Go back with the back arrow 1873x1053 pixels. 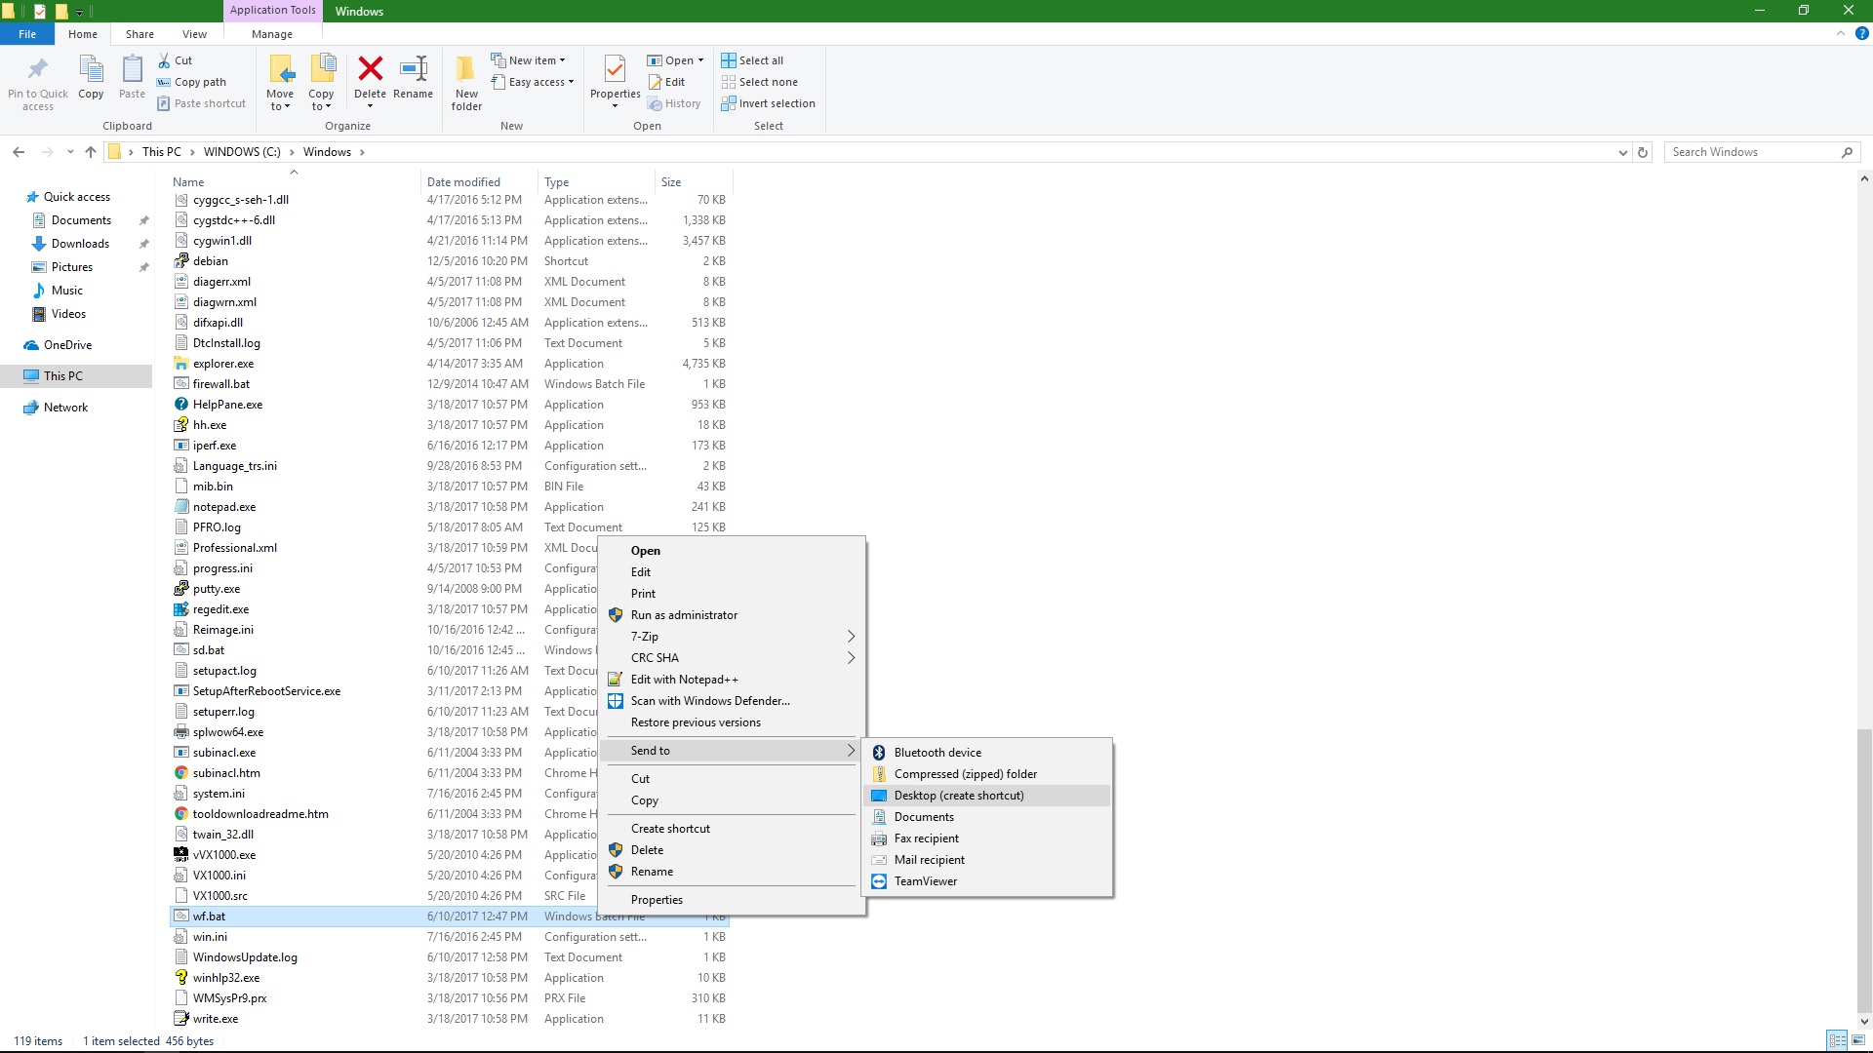(19, 152)
